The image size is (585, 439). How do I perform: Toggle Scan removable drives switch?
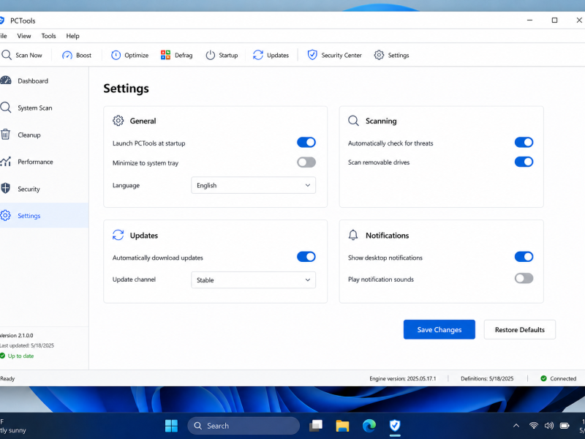[524, 162]
